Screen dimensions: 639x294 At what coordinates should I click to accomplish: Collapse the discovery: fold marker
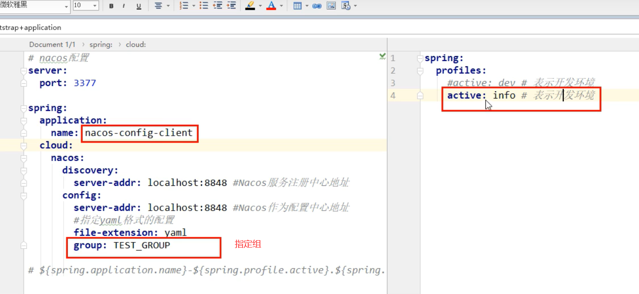pos(24,171)
